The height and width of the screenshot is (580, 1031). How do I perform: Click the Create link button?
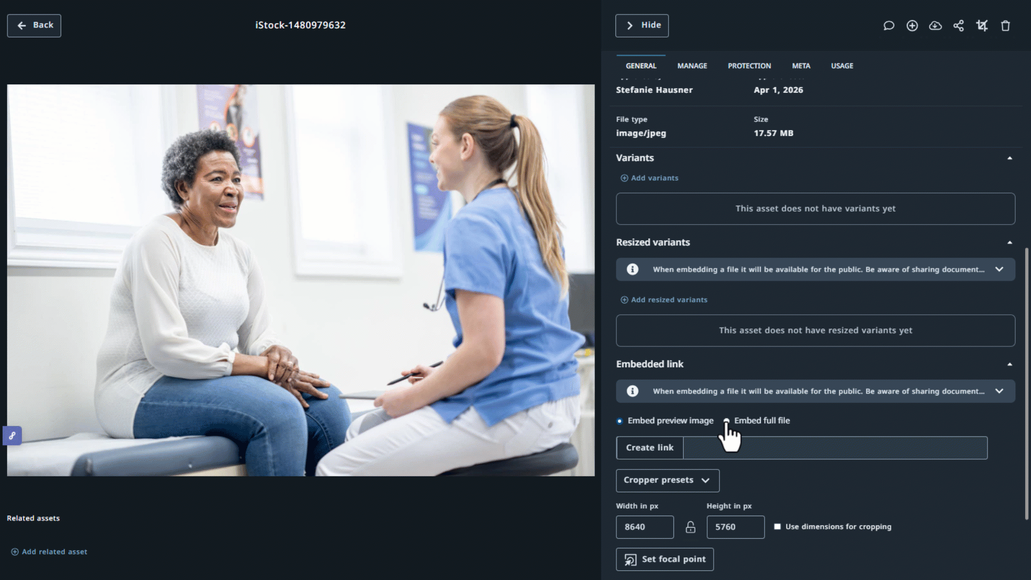pyautogui.click(x=649, y=447)
